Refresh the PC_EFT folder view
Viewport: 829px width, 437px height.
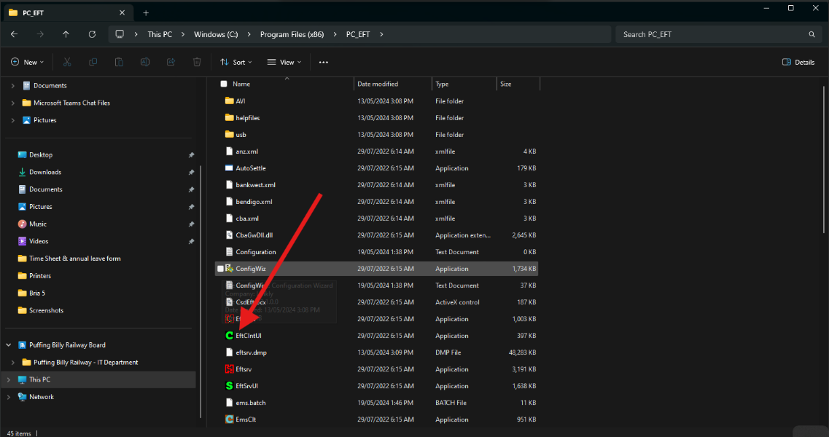(x=92, y=34)
